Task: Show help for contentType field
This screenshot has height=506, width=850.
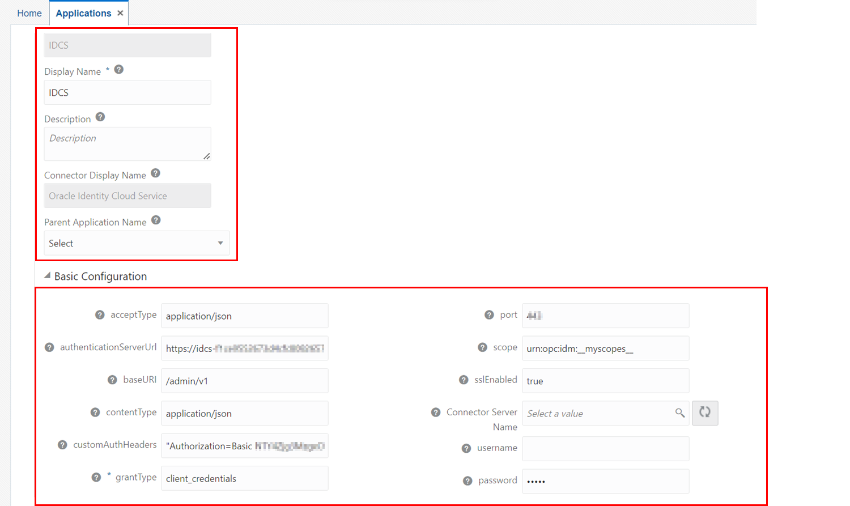Action: point(95,413)
